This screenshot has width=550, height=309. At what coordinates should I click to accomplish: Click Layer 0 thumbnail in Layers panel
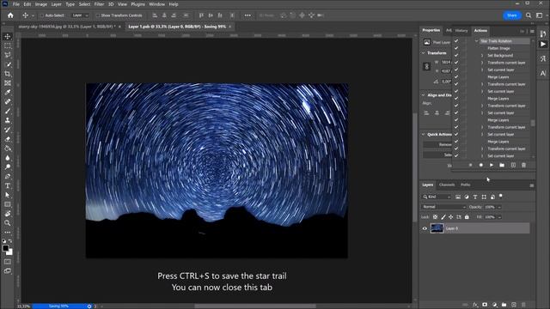(437, 228)
